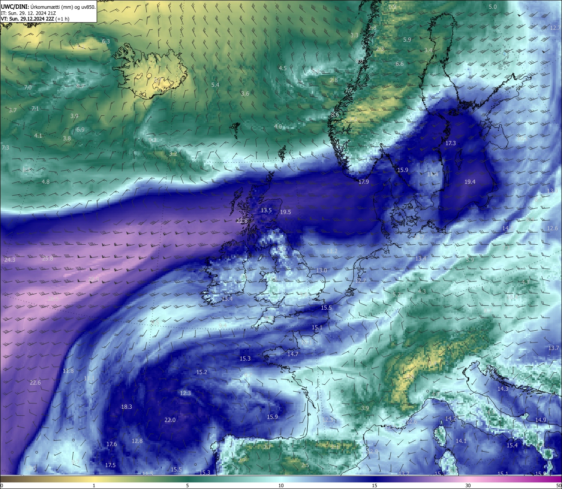This screenshot has height=489, width=562.
Task: Click the 11.8 value in the southwest Atlantic
Action: tap(68, 371)
